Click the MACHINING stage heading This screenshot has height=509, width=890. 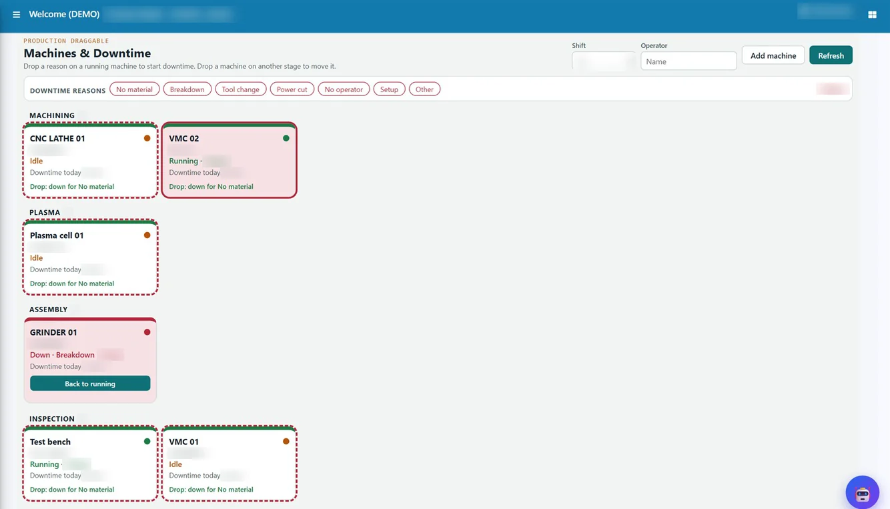[x=52, y=115]
